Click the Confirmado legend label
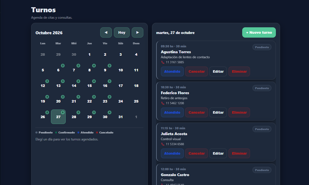The height and width of the screenshot is (185, 309). 67,133
